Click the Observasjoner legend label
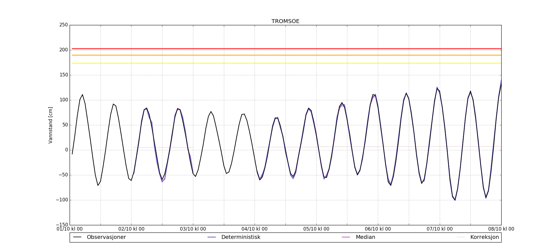 [x=106, y=237]
